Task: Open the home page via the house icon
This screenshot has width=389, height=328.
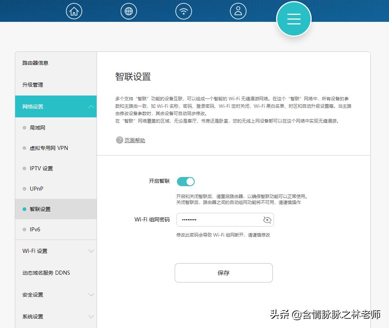Action: tap(74, 11)
